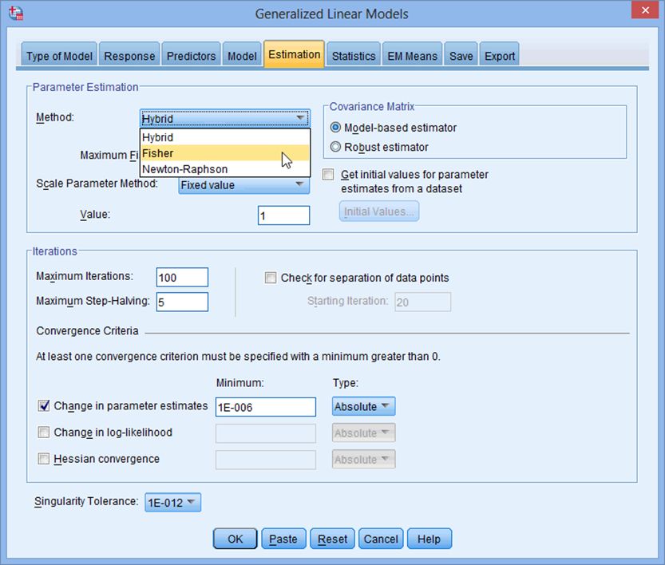Image resolution: width=665 pixels, height=565 pixels.
Task: Toggle Change in parameter estimates checkbox
Action: point(44,405)
